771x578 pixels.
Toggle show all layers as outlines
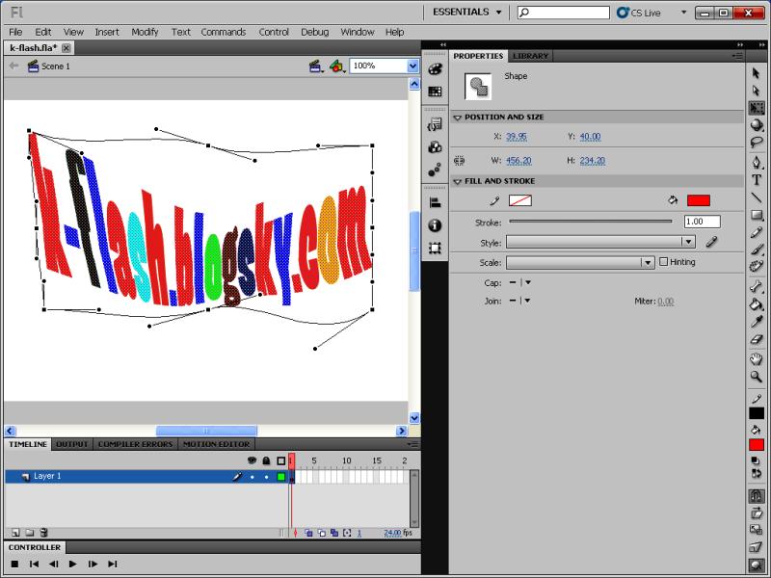[280, 460]
